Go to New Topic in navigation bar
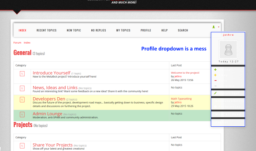The width and height of the screenshot is (256, 151). point(74,30)
